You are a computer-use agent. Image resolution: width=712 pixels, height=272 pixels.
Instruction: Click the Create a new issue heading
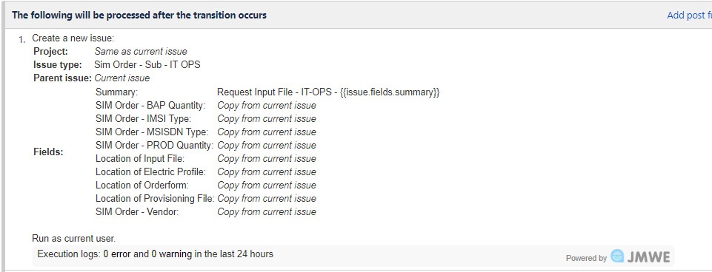coord(73,38)
